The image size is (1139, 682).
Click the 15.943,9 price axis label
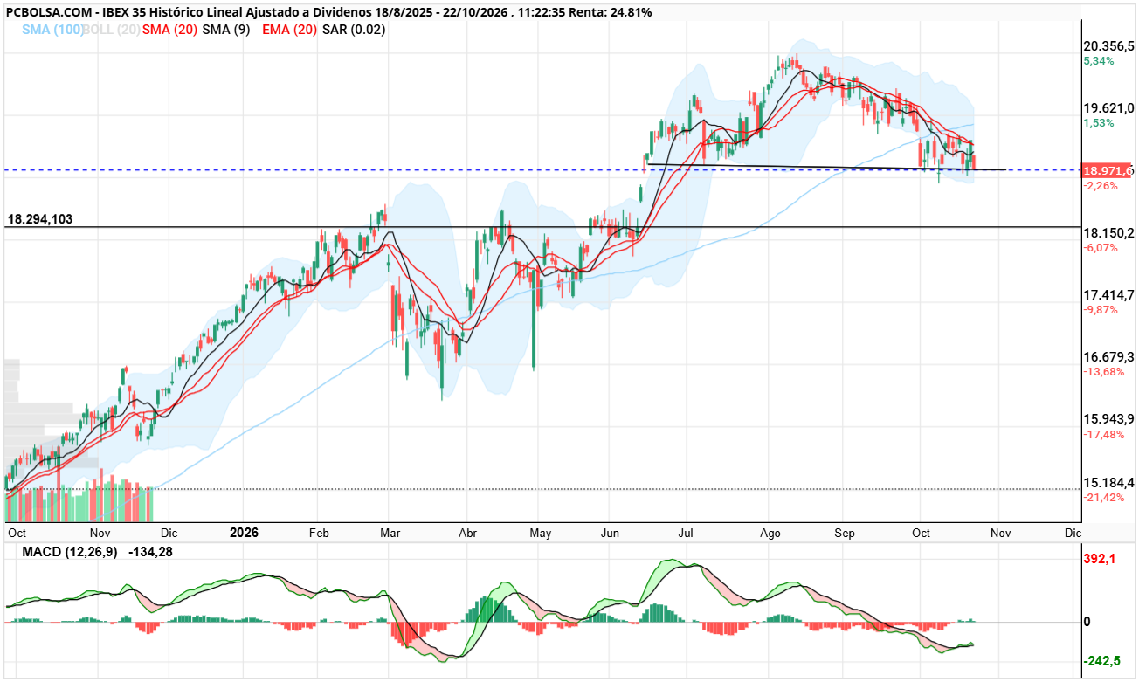pyautogui.click(x=1108, y=418)
